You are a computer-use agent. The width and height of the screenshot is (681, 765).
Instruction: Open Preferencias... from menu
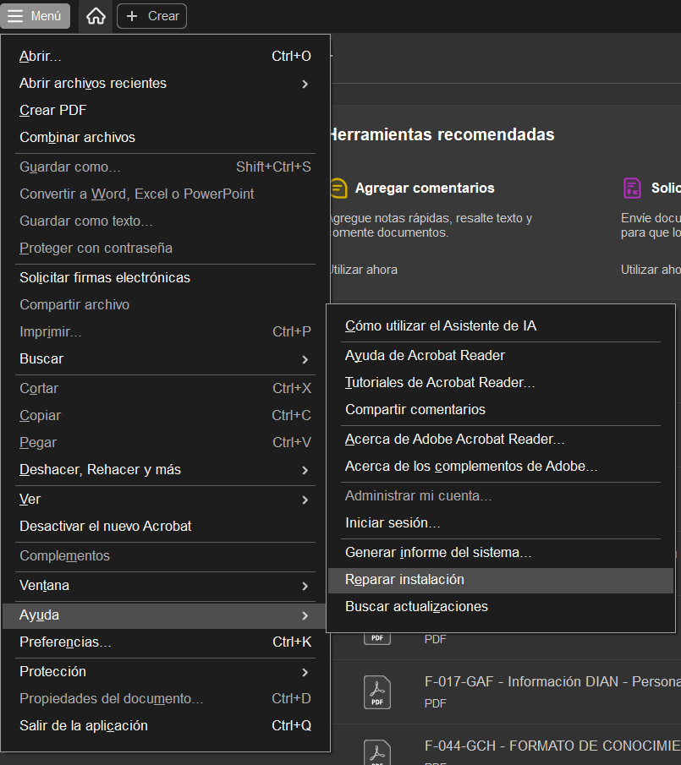[165, 642]
